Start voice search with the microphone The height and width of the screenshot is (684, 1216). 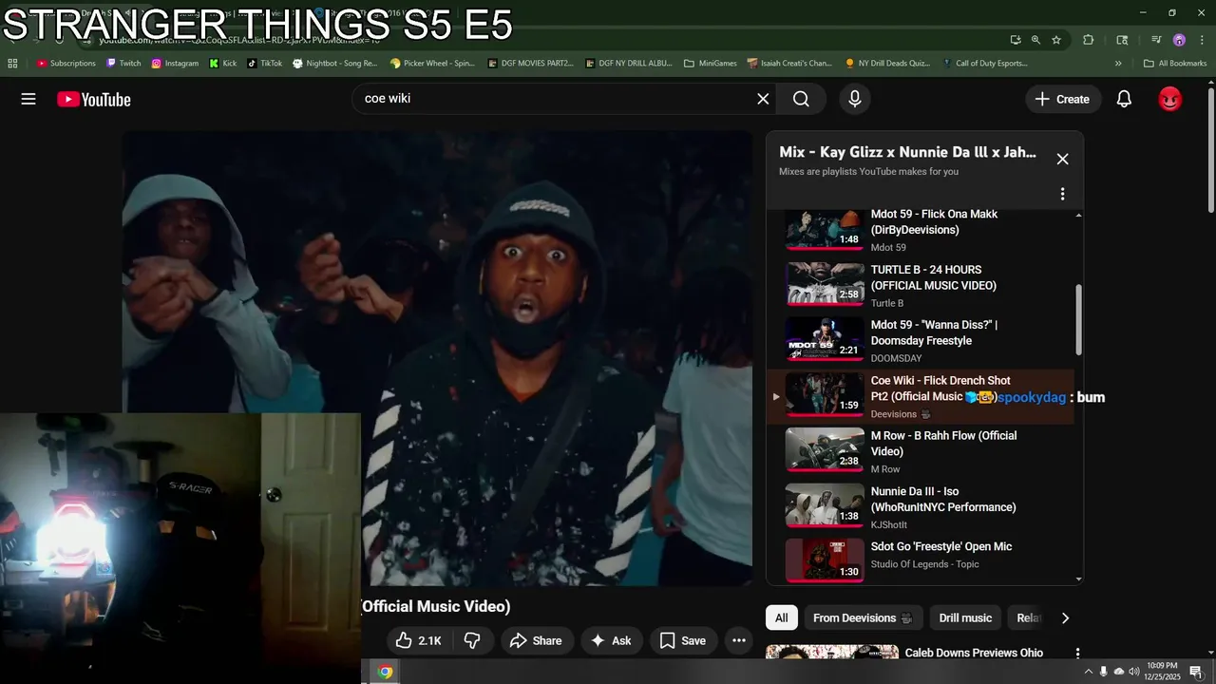[855, 99]
